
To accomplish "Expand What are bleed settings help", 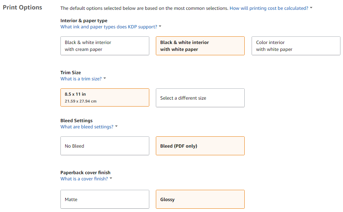I will coord(87,127).
